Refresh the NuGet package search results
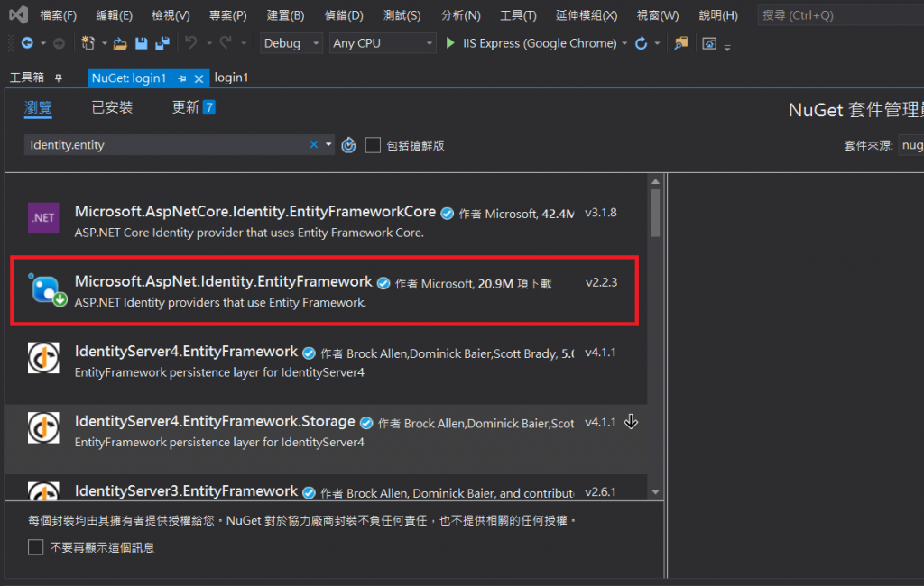 point(349,145)
